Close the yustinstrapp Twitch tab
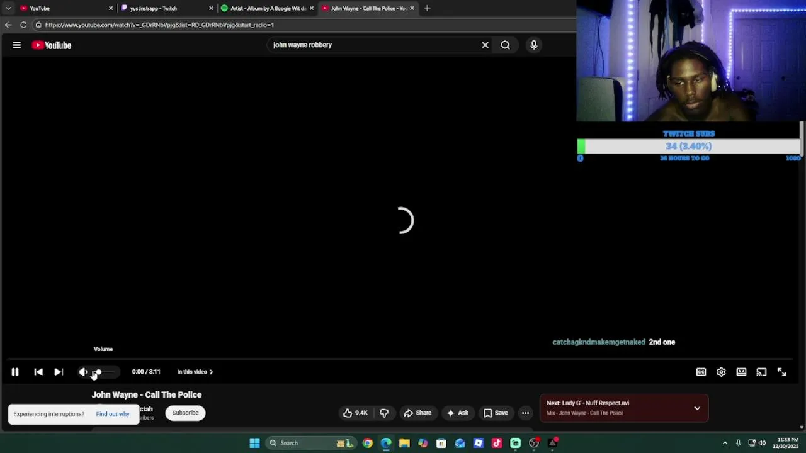This screenshot has height=453, width=806. [211, 8]
